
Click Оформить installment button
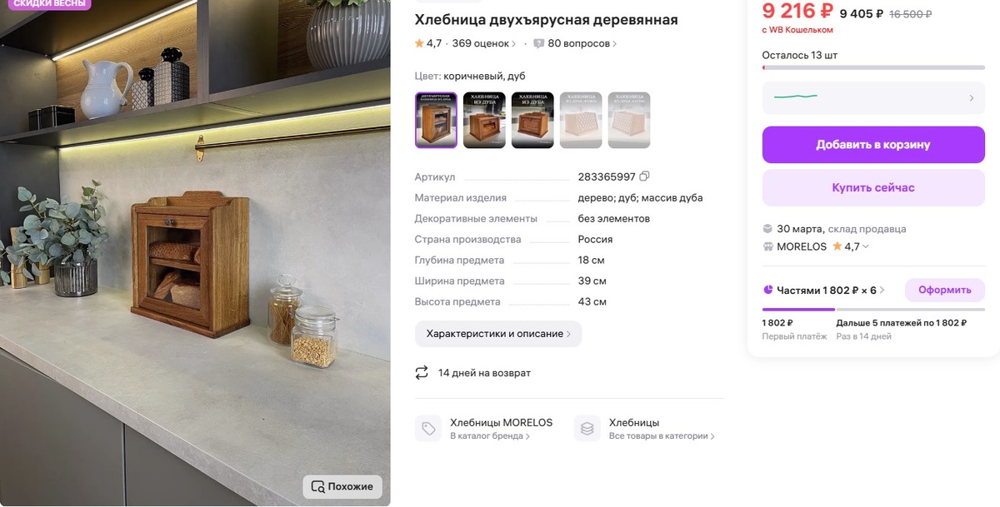coord(945,290)
